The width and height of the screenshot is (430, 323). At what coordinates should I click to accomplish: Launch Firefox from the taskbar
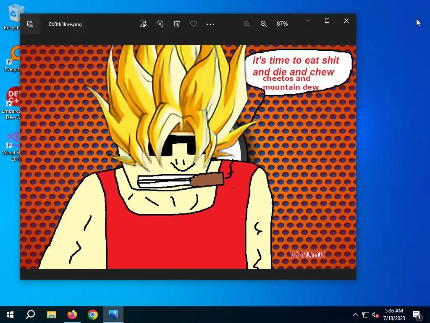point(72,315)
